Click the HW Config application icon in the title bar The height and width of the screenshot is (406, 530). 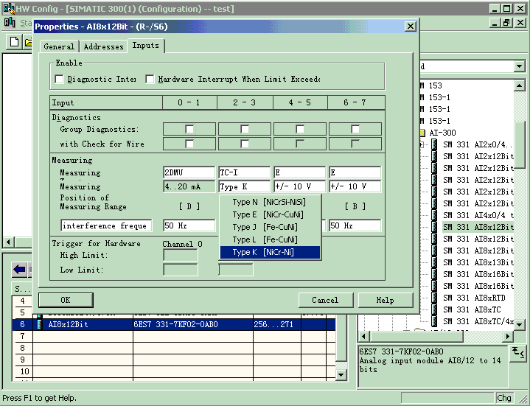(8, 8)
